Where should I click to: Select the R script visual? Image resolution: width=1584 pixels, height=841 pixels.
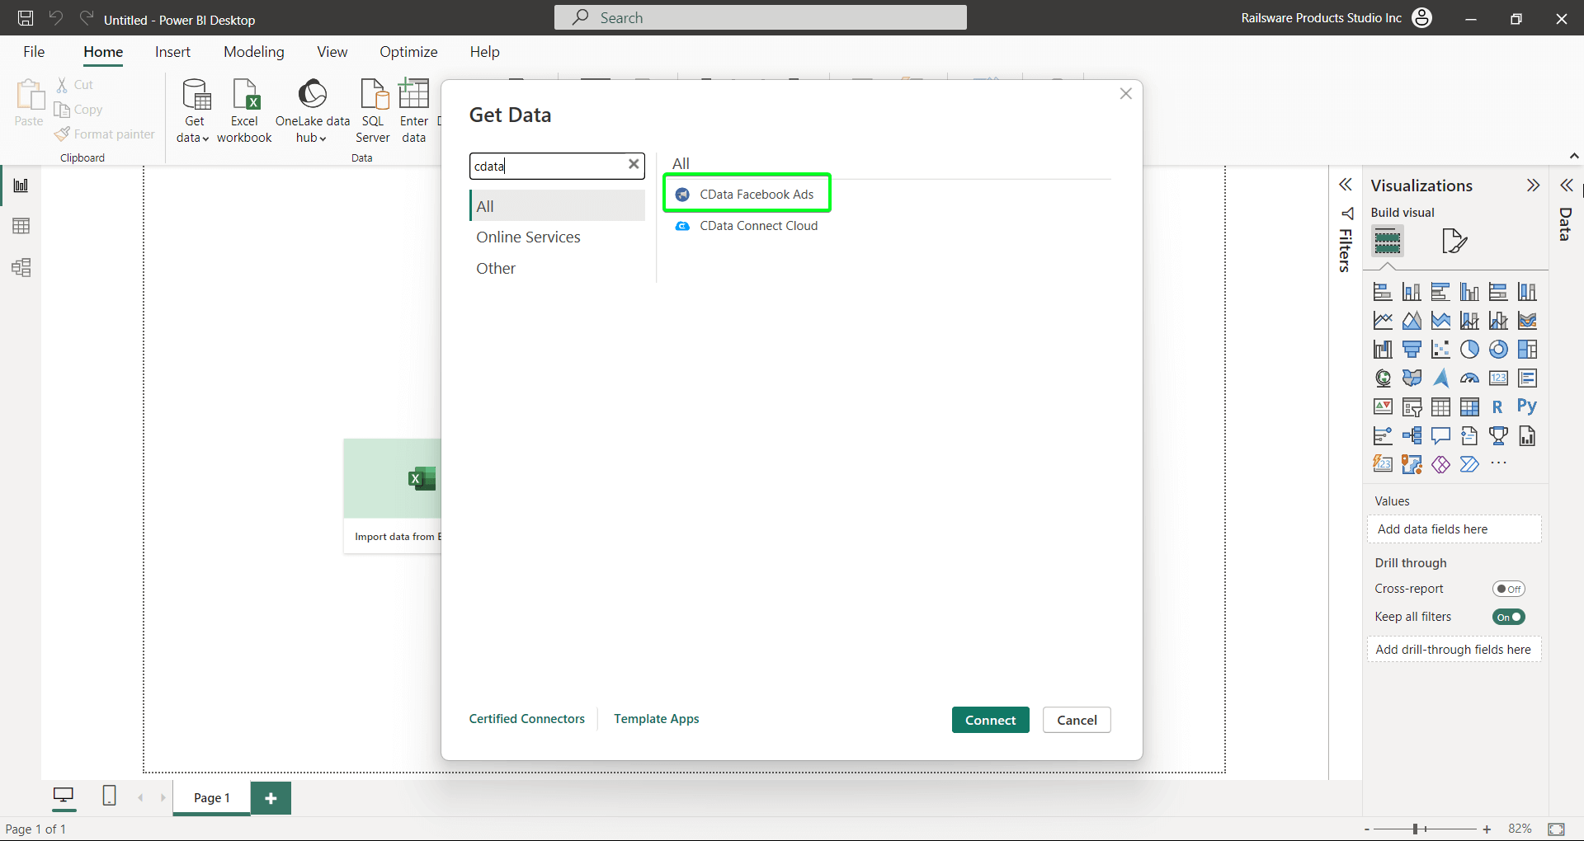point(1498,407)
